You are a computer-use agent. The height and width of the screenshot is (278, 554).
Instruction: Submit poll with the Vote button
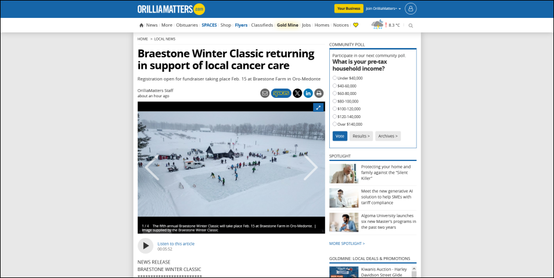[x=340, y=136]
